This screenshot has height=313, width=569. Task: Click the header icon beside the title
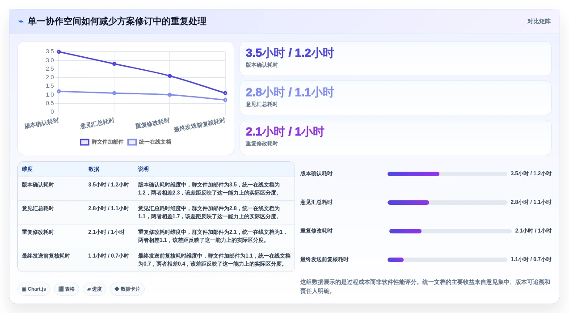click(x=21, y=21)
